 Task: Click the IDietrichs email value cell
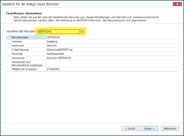112,50
